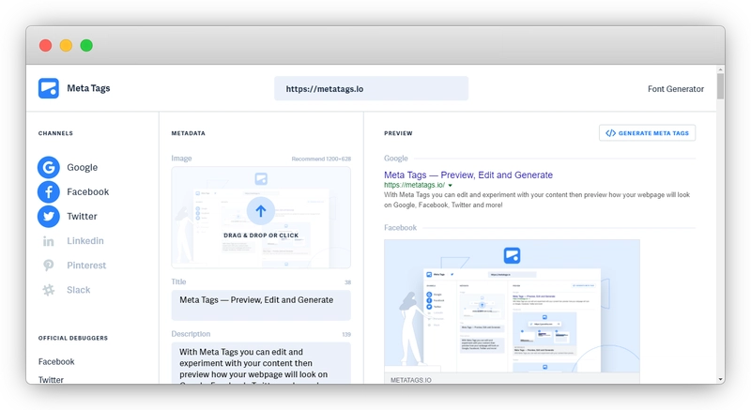This screenshot has width=751, height=410.
Task: Select the Twitter channel icon
Action: point(49,216)
